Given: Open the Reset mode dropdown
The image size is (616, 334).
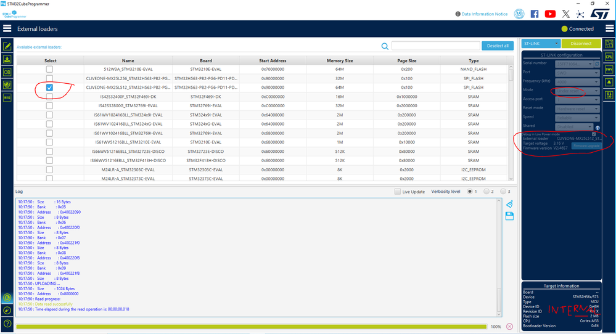Looking at the screenshot, I should tap(578, 108).
